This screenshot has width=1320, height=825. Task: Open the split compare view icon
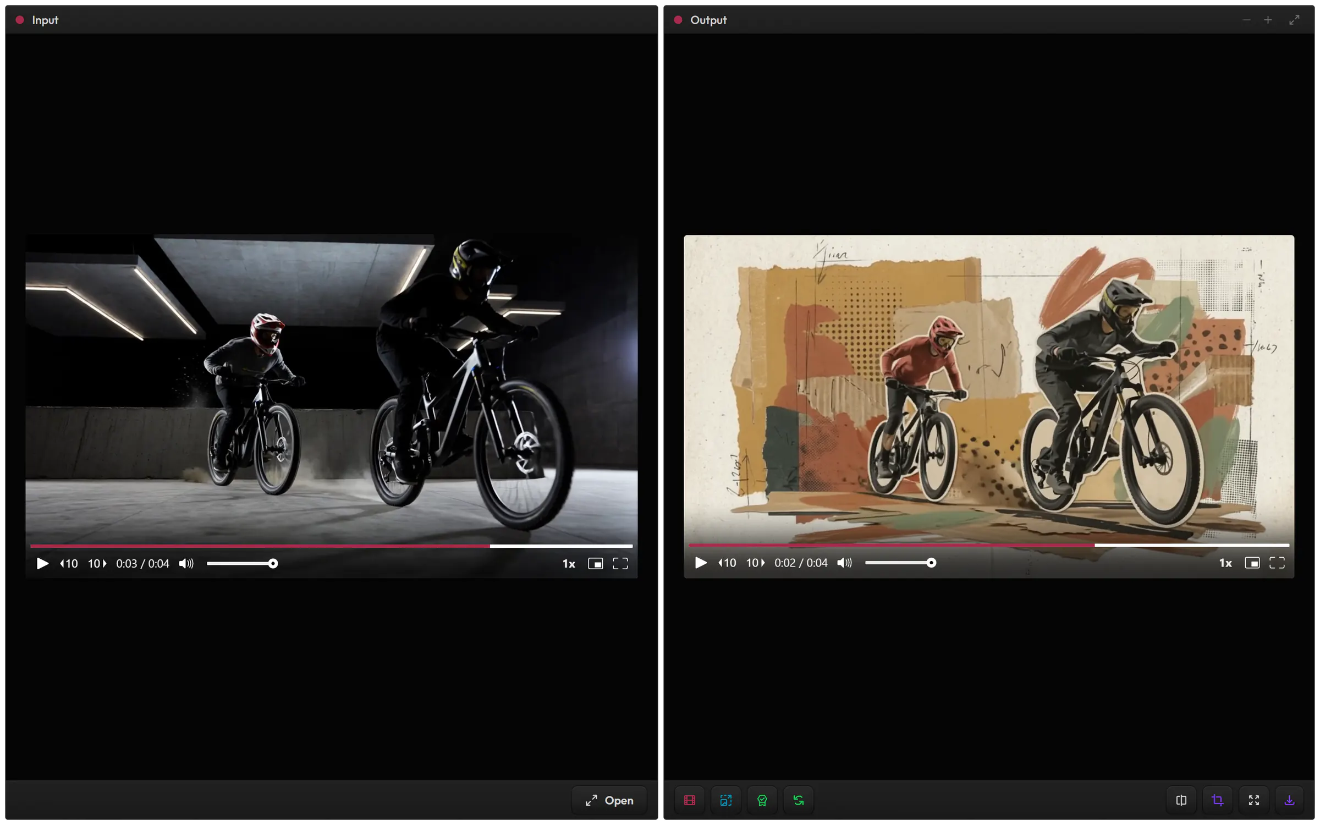click(1181, 800)
